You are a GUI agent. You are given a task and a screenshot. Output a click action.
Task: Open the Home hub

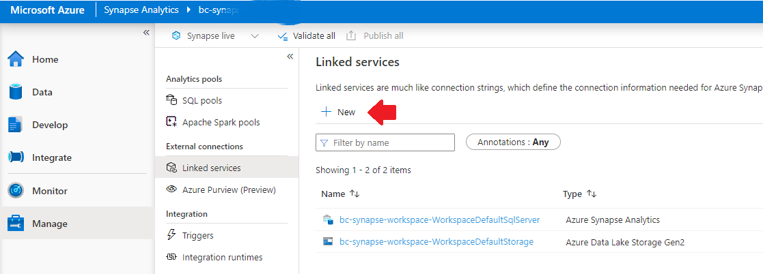[77, 59]
